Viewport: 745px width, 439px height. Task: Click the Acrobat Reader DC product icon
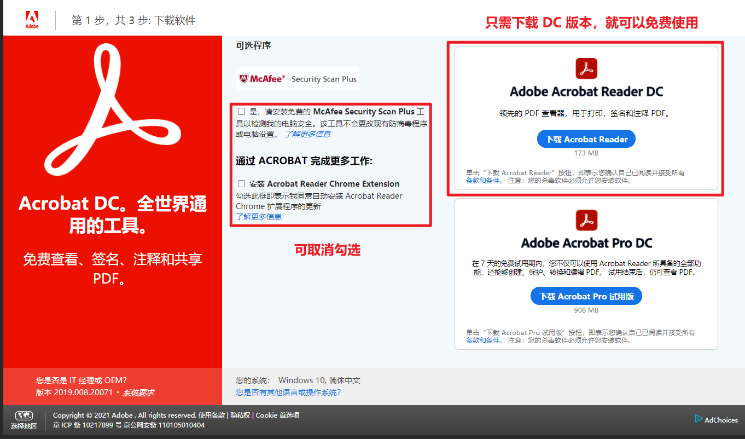[586, 68]
